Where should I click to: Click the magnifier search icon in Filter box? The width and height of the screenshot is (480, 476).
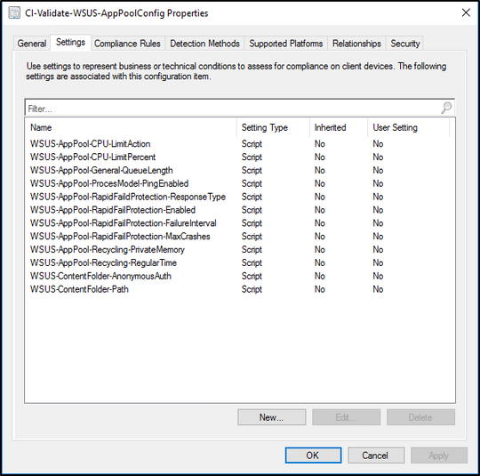click(446, 108)
